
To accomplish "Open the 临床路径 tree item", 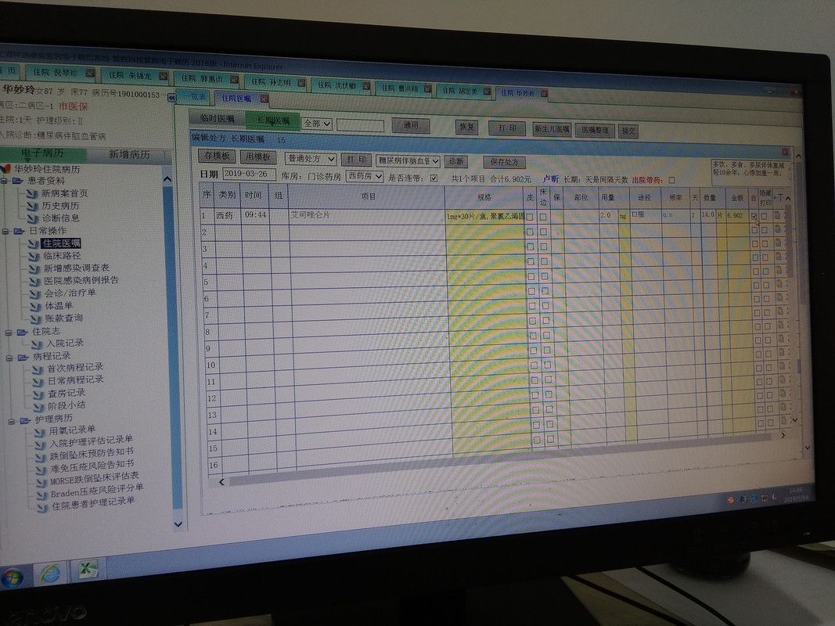I will [62, 256].
